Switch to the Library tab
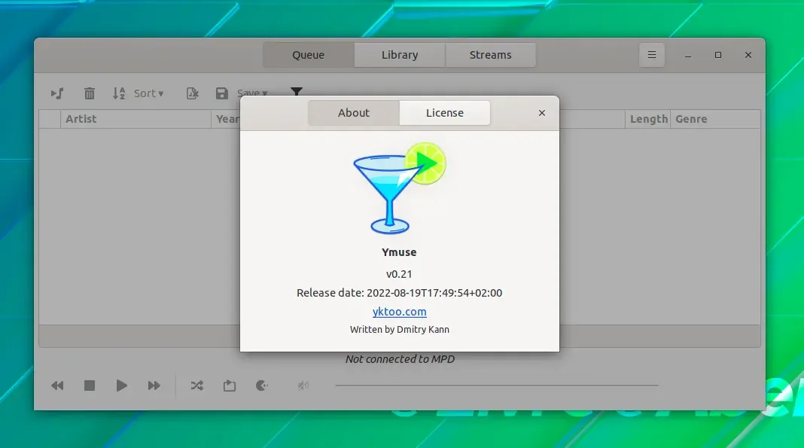 coord(400,55)
